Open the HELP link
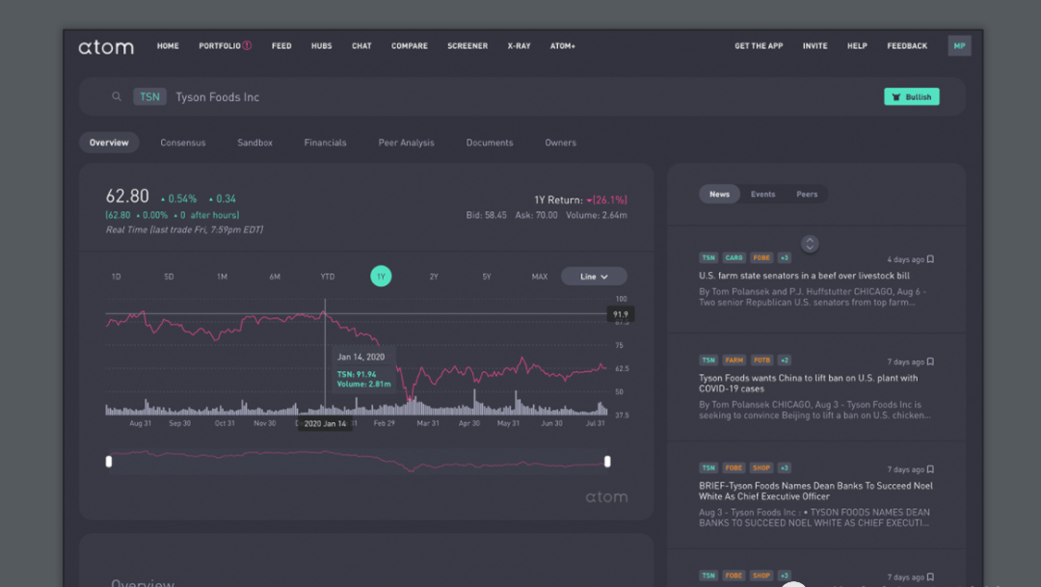The width and height of the screenshot is (1041, 587). pyautogui.click(x=857, y=46)
